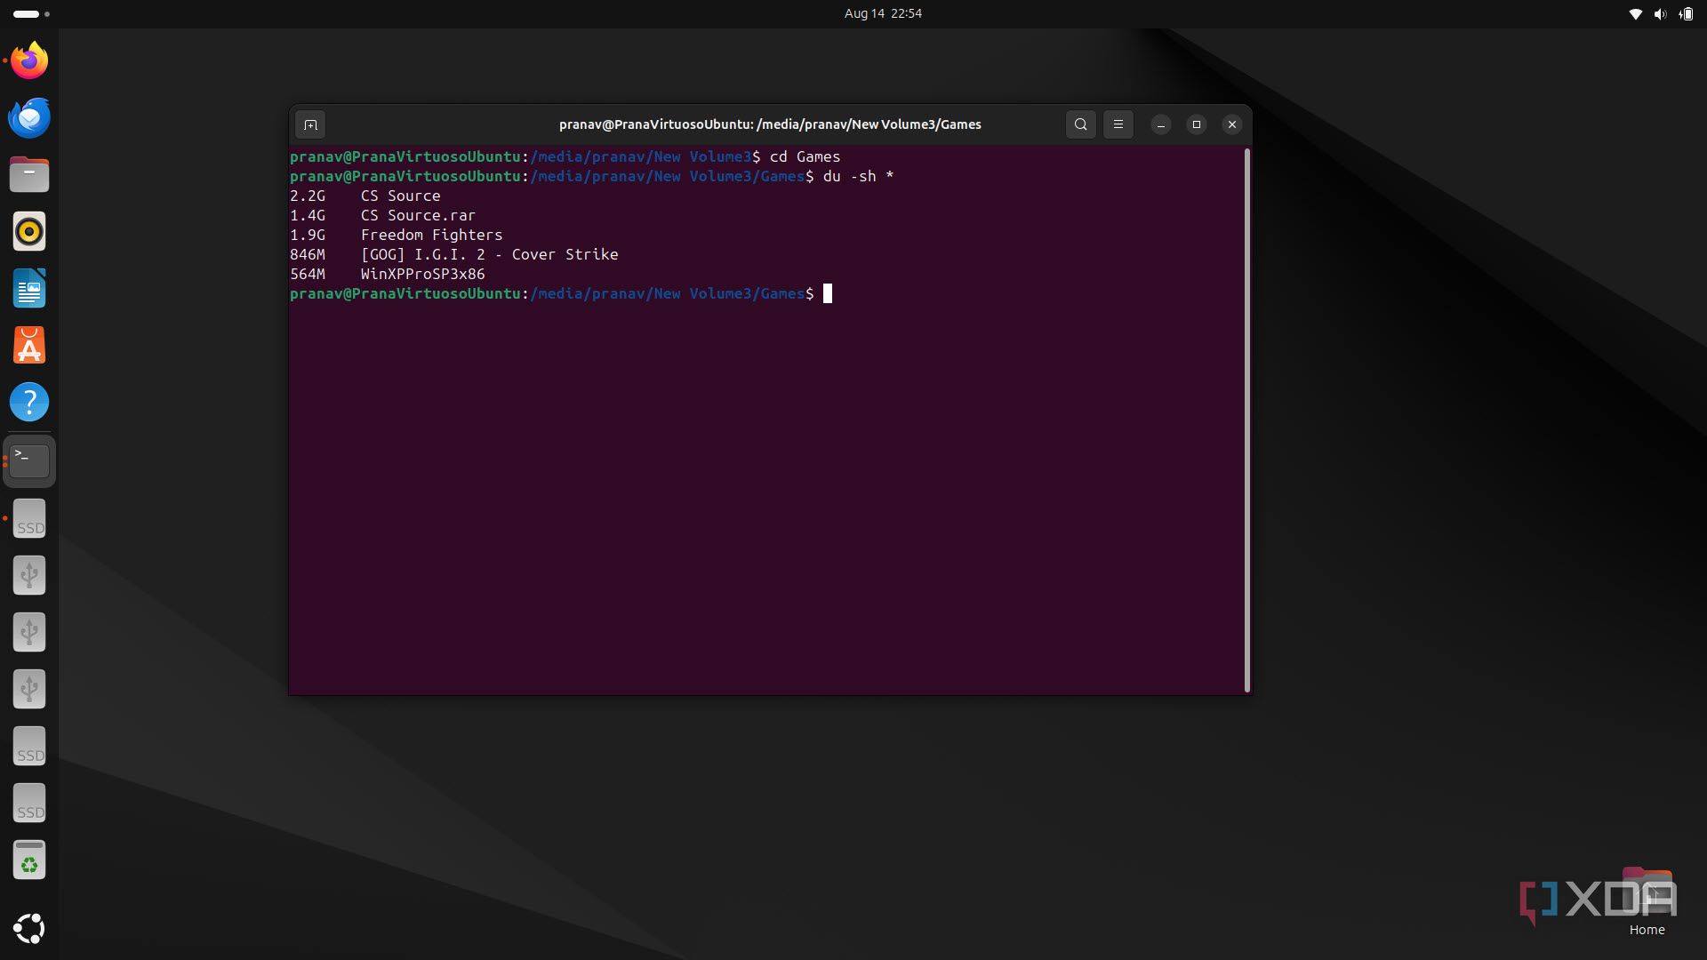Close the terminal window
The height and width of the screenshot is (960, 1707).
(1232, 124)
